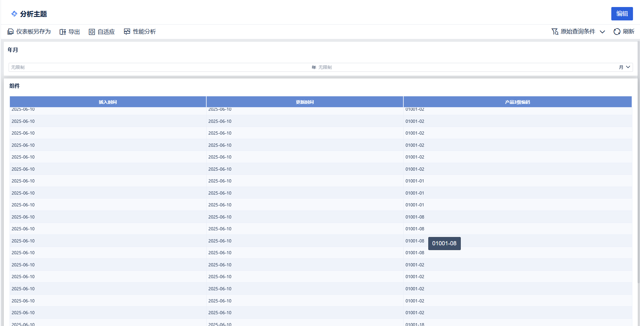Open the 原始查询条件 panel
640x326 pixels.
point(578,32)
